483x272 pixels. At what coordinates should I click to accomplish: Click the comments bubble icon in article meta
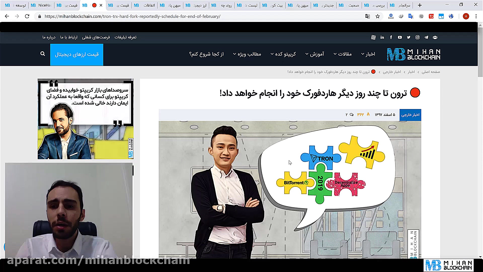[351, 115]
